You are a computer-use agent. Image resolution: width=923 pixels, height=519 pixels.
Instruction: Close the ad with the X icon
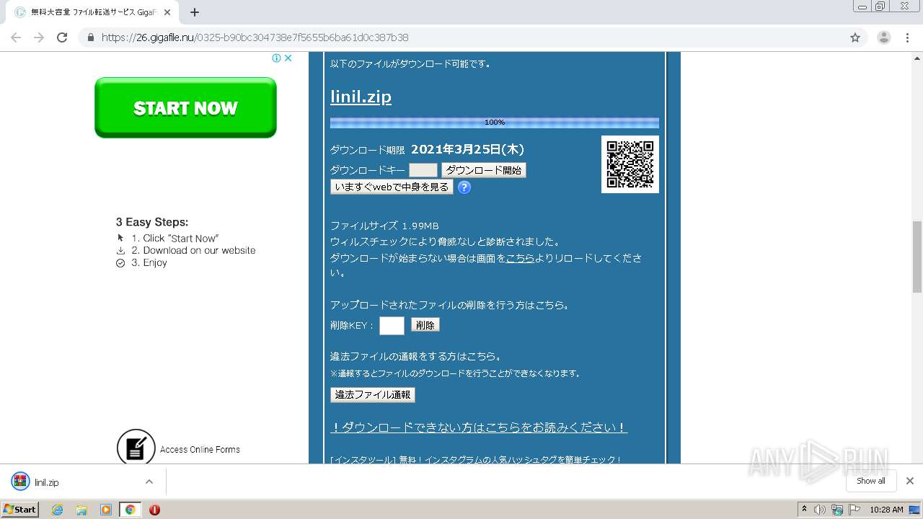point(288,58)
